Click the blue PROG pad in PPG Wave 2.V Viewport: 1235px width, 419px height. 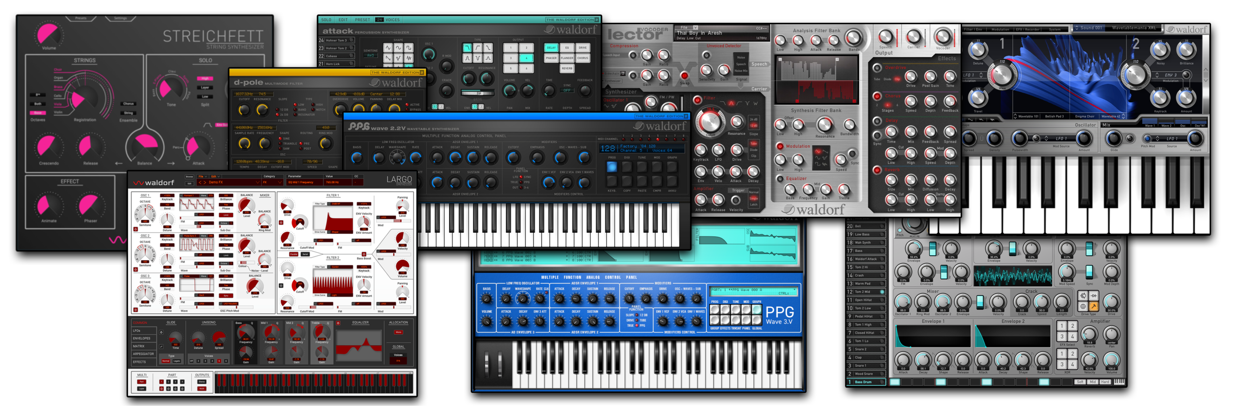[x=612, y=167]
